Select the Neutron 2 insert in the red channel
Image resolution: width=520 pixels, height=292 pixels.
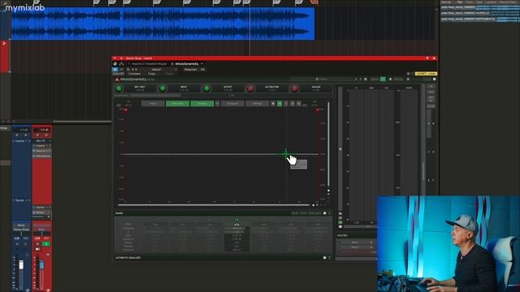(x=42, y=151)
